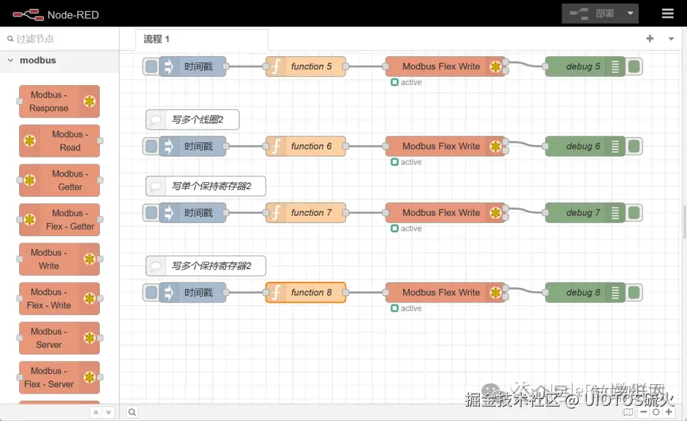Screen dimensions: 687x421
Task: Open the flow tab list dropdown
Action: pyautogui.click(x=671, y=39)
